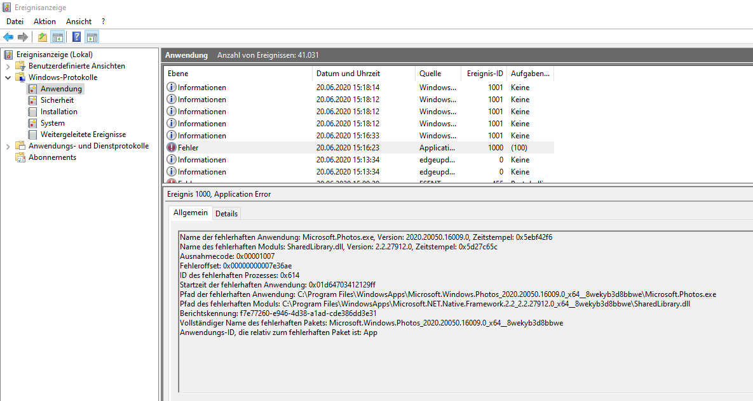
Task: Open the Datei menu
Action: (x=15, y=22)
